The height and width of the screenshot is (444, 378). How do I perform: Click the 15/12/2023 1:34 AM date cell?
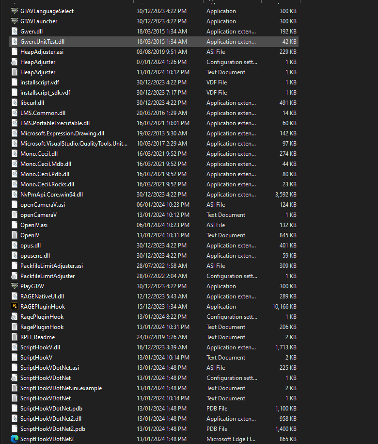[162, 307]
